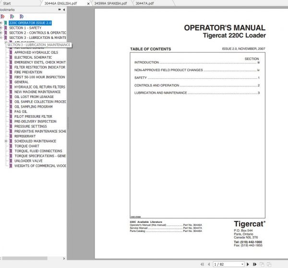Viewport: 288px width, 268px height.
Task: Open SECTION 2 - CONTROLS & OPERATION bookmark
Action: click(37, 33)
